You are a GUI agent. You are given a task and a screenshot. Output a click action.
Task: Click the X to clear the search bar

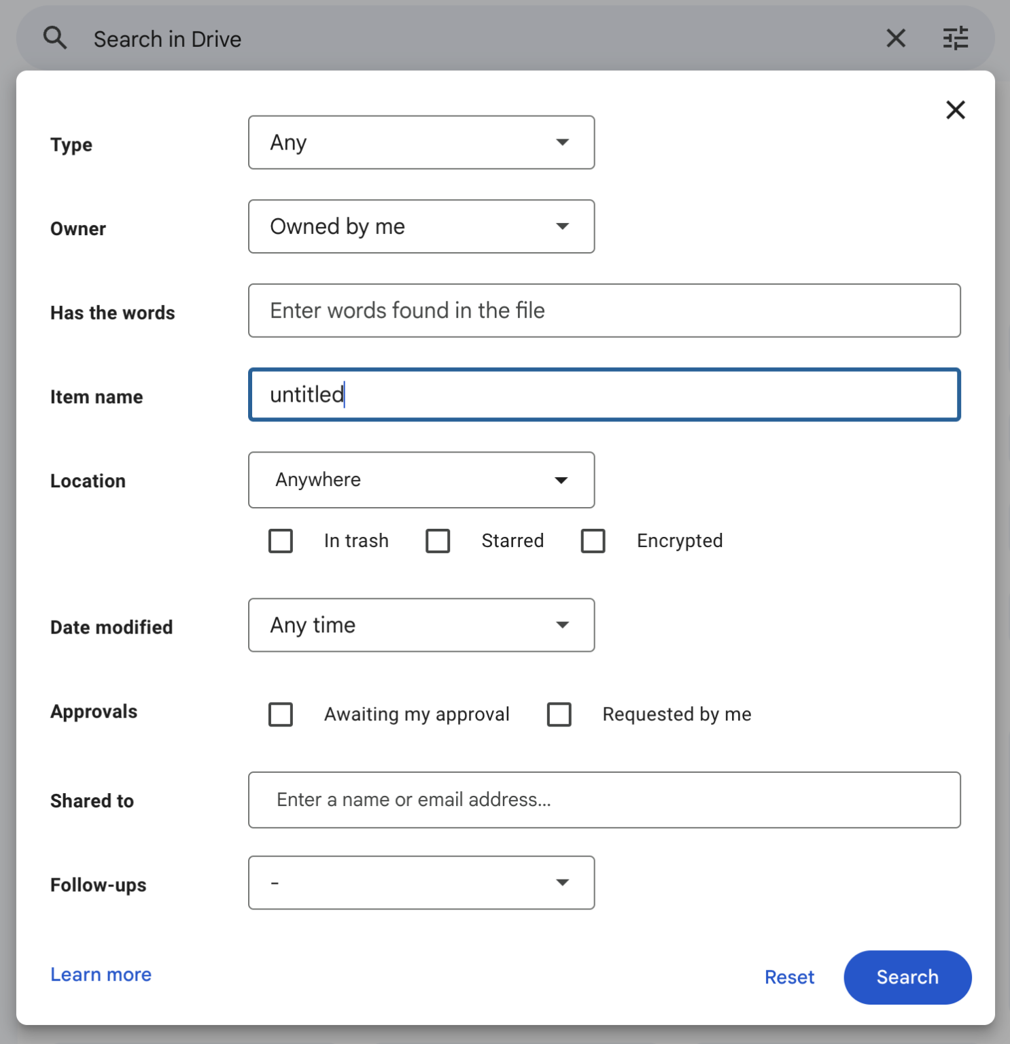(x=896, y=38)
